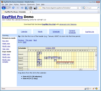This screenshot has width=101, height=91.
Task: Open the Delicious menu
Action: point(23,5)
